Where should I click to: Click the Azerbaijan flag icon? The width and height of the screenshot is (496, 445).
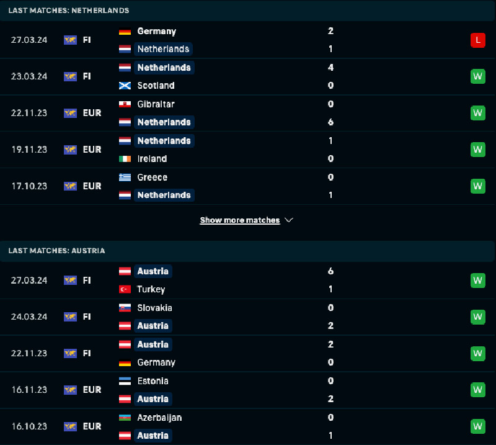tap(125, 418)
